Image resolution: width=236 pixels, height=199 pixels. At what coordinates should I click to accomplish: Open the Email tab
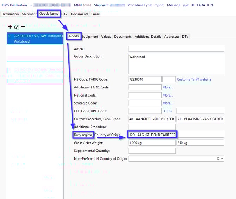coord(95,14)
